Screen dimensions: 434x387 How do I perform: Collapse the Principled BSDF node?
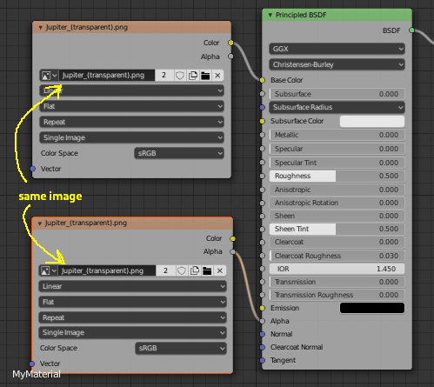pos(270,15)
